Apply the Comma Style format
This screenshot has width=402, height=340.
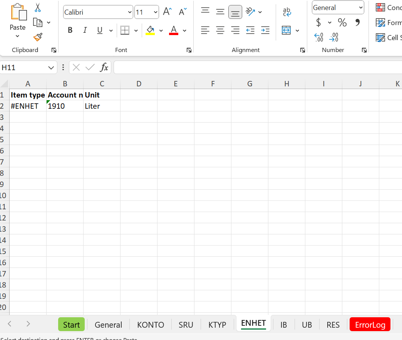(x=357, y=22)
